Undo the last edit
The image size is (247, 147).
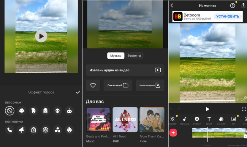pos(171,109)
